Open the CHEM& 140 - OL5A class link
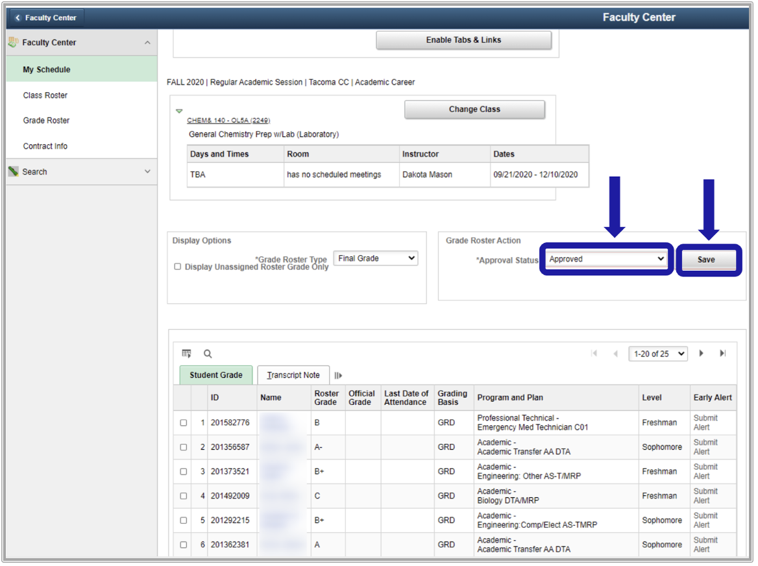 point(228,121)
